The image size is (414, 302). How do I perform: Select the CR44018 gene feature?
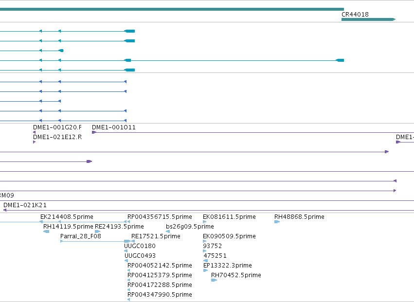point(368,19)
